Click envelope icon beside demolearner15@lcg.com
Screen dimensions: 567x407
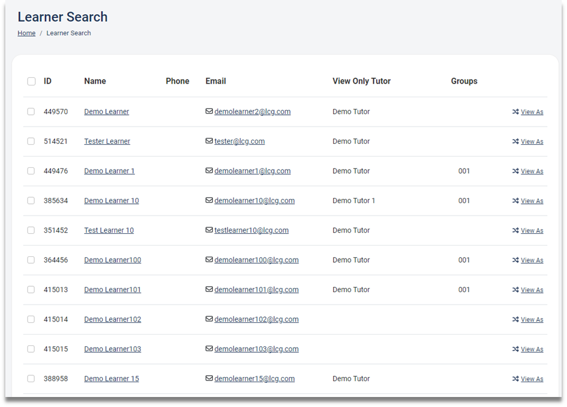click(209, 378)
